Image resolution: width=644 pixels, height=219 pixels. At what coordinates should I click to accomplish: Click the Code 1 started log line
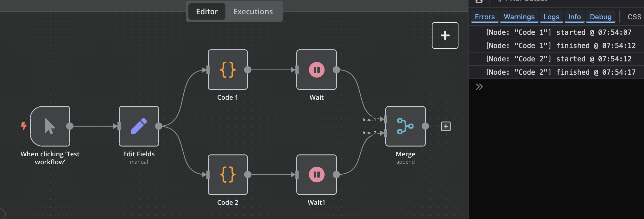tap(556, 32)
